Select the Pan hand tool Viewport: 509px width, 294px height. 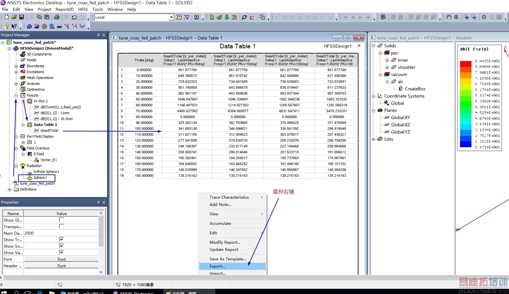click(449, 17)
